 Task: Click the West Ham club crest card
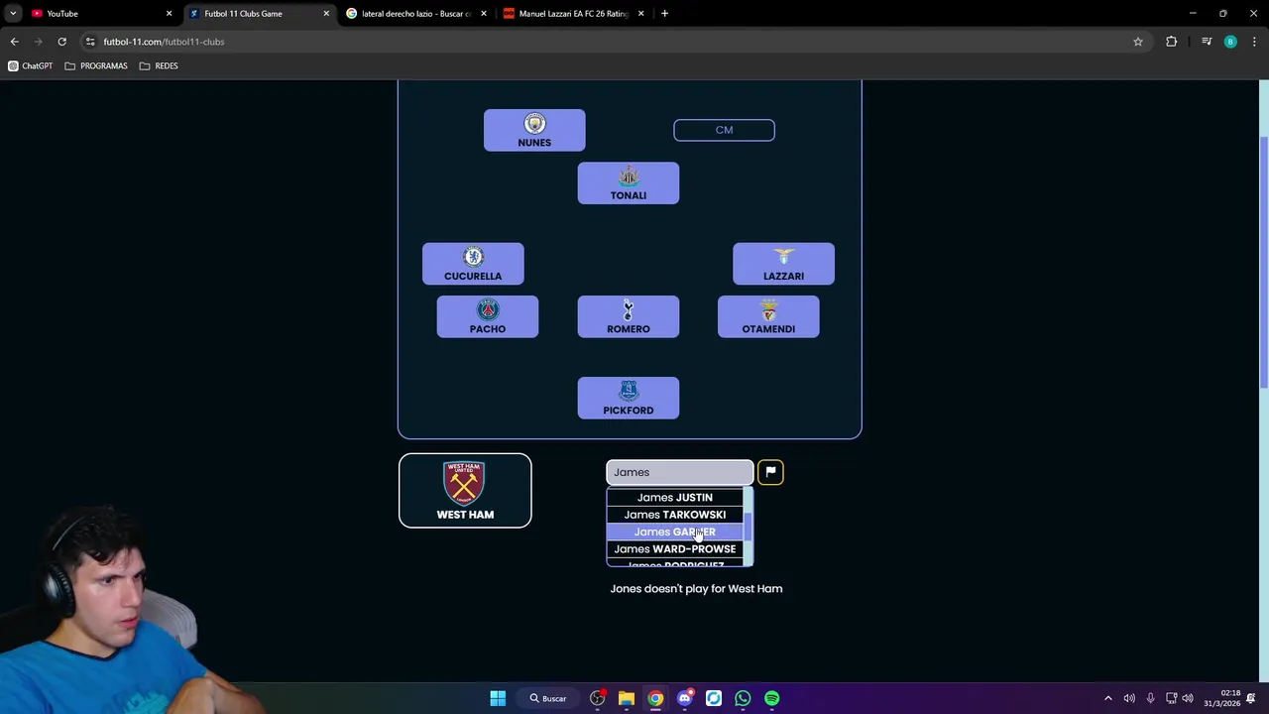tap(465, 491)
